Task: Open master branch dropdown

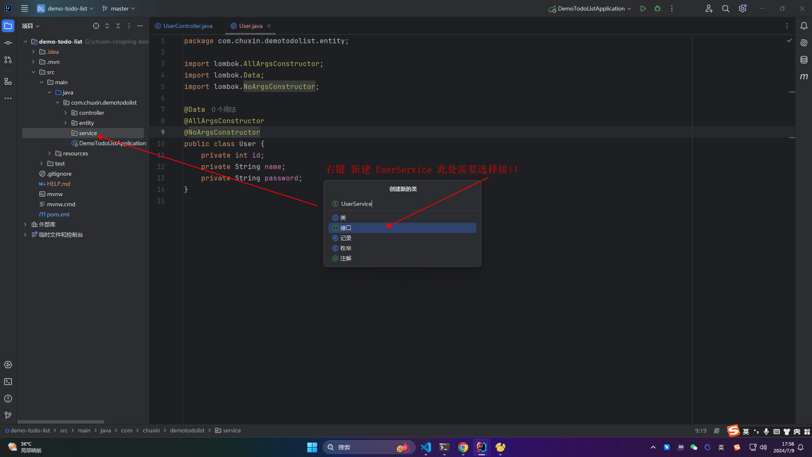Action: coord(119,8)
